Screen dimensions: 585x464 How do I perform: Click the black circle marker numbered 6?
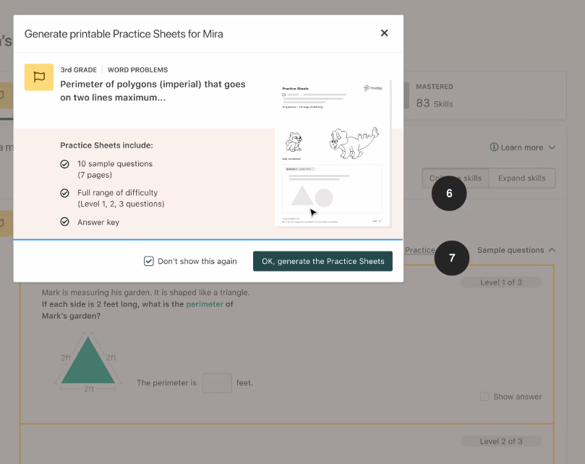click(449, 193)
